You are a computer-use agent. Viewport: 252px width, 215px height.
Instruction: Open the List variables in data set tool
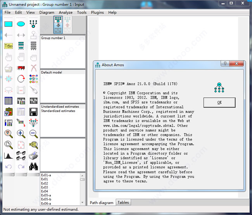pyautogui.click(x=33, y=46)
